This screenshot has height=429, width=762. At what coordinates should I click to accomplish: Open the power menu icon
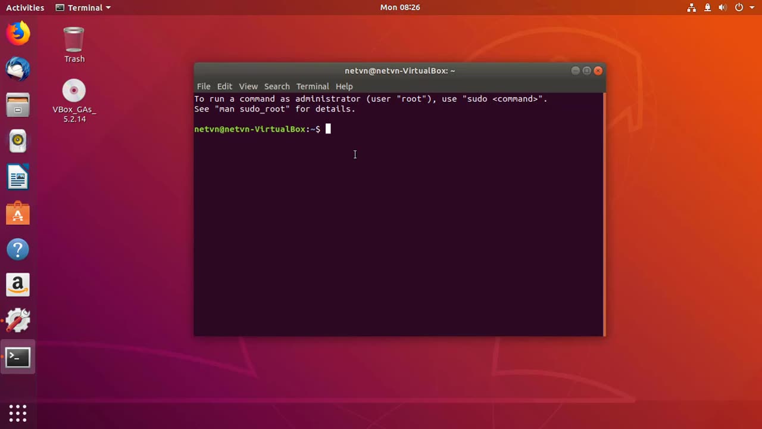coord(739,8)
